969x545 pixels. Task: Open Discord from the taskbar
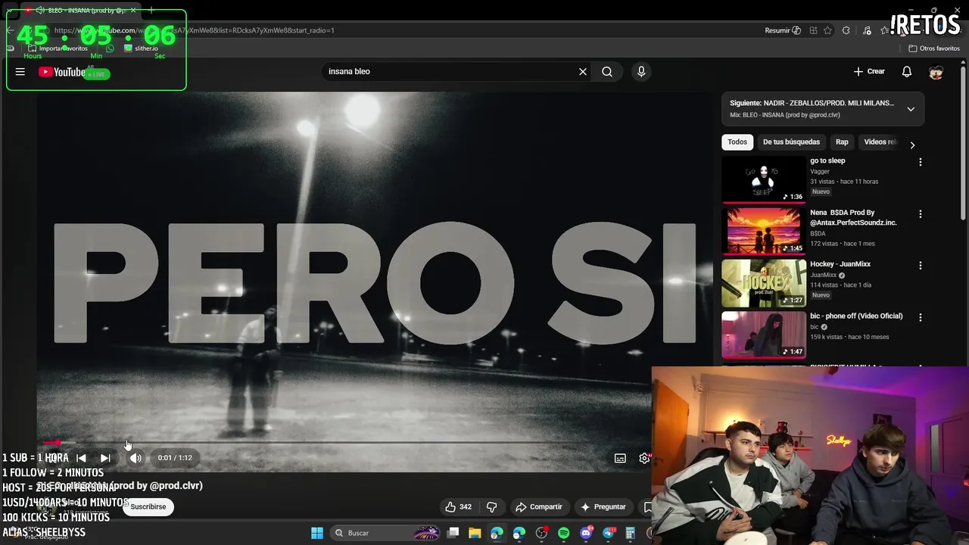coord(586,533)
